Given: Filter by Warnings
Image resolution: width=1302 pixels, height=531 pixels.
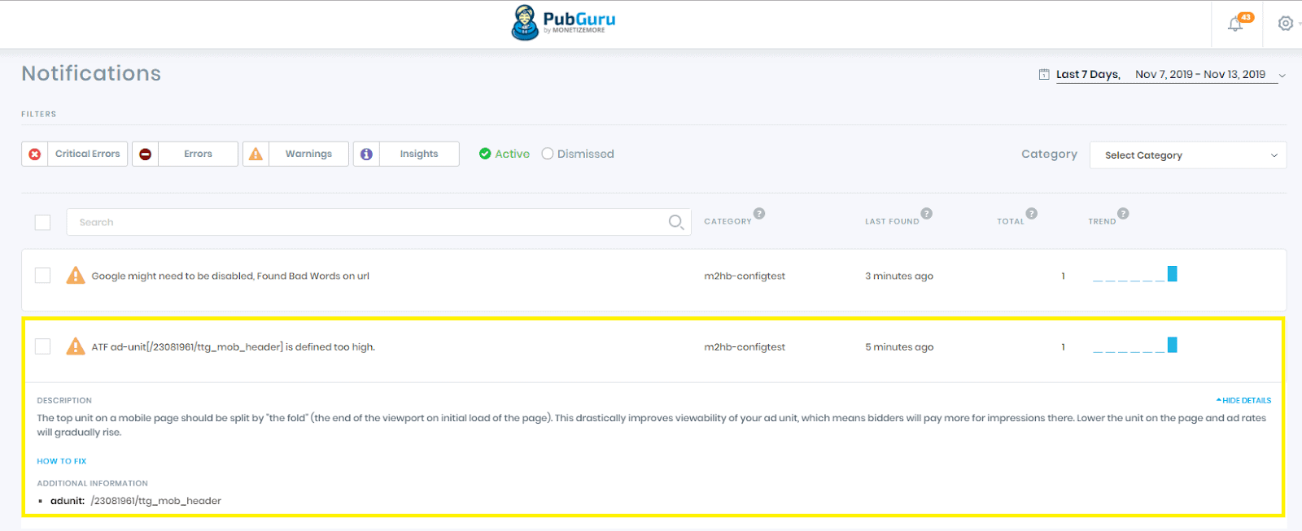Looking at the screenshot, I should (x=296, y=154).
